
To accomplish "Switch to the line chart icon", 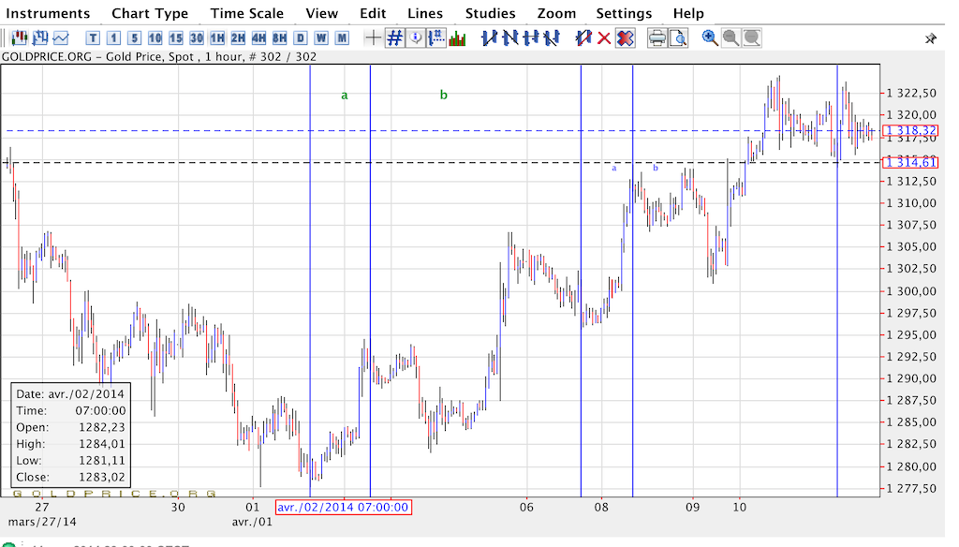I will (61, 38).
